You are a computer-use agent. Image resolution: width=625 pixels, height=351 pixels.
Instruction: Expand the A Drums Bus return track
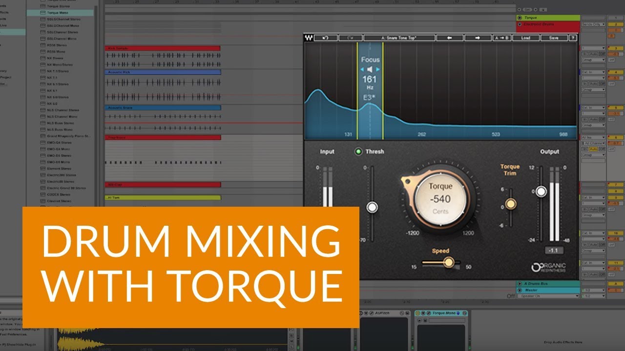(x=520, y=284)
